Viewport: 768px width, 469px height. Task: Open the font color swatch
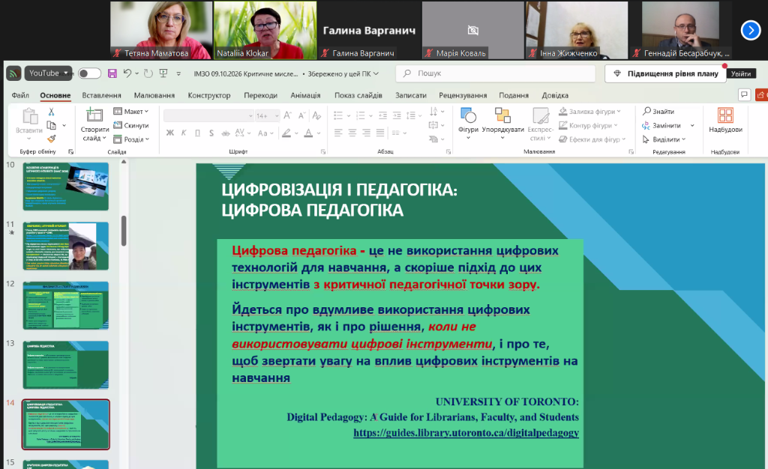[308, 133]
